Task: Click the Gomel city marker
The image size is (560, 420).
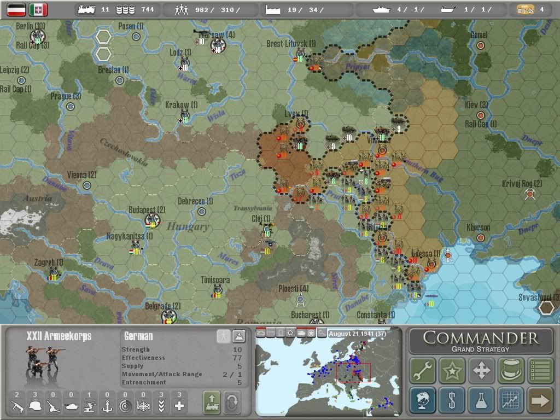Action: click(x=481, y=45)
